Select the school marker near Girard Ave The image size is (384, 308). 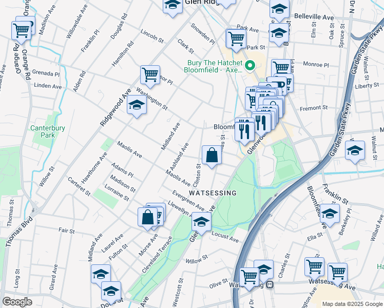point(101,275)
